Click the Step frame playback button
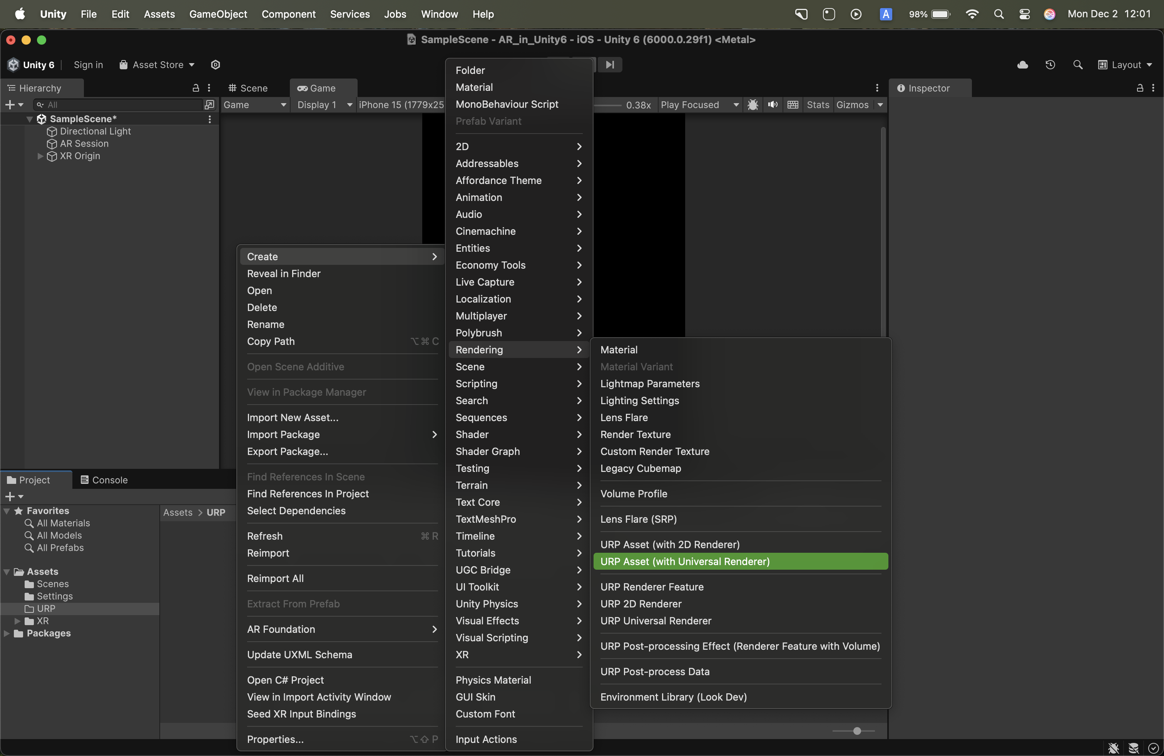Viewport: 1164px width, 756px height. click(610, 65)
